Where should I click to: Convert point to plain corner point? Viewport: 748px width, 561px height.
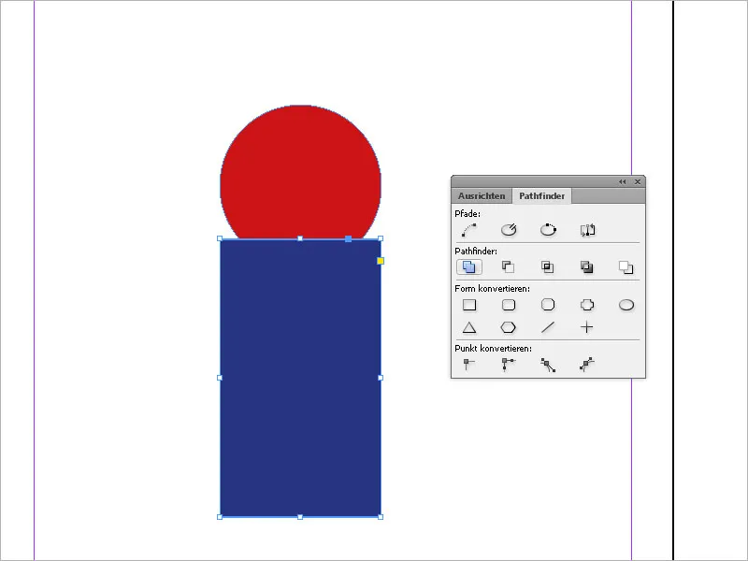tap(469, 365)
